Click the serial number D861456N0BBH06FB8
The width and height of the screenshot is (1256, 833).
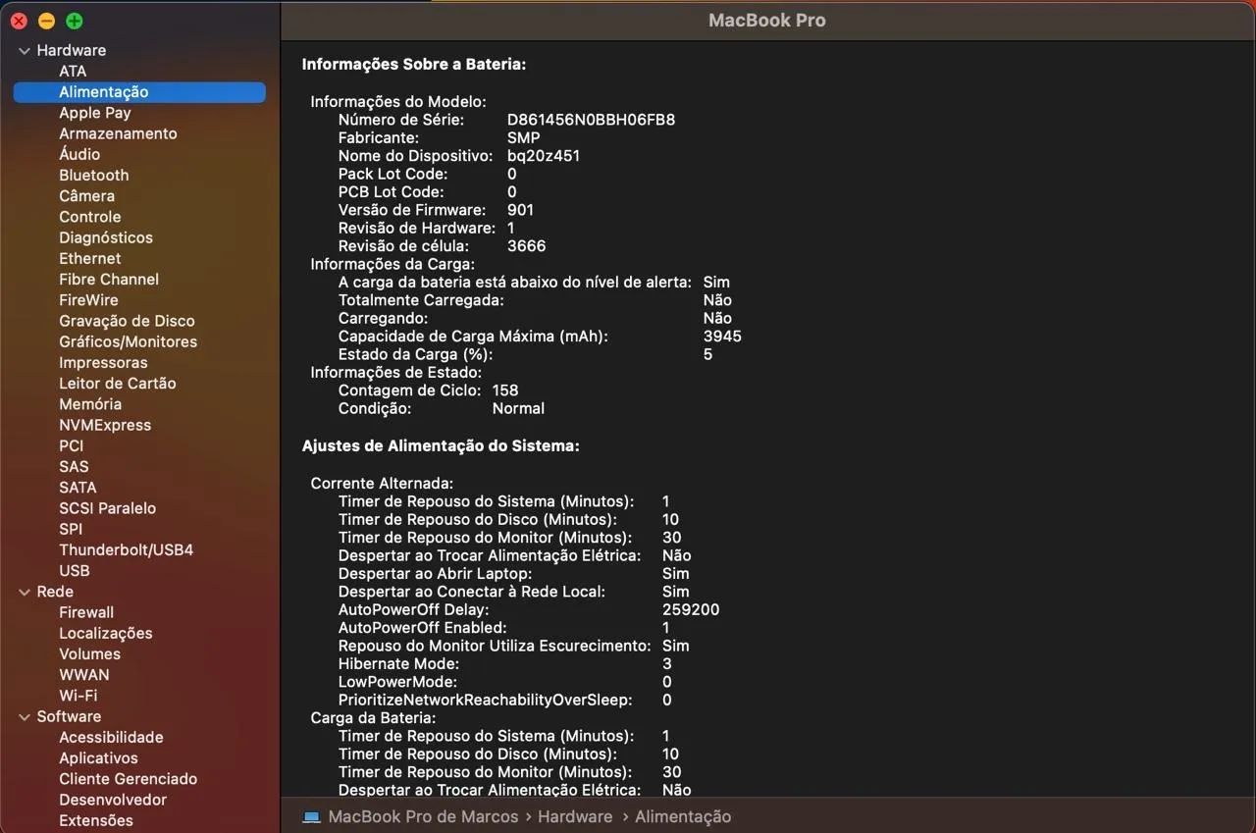click(591, 120)
